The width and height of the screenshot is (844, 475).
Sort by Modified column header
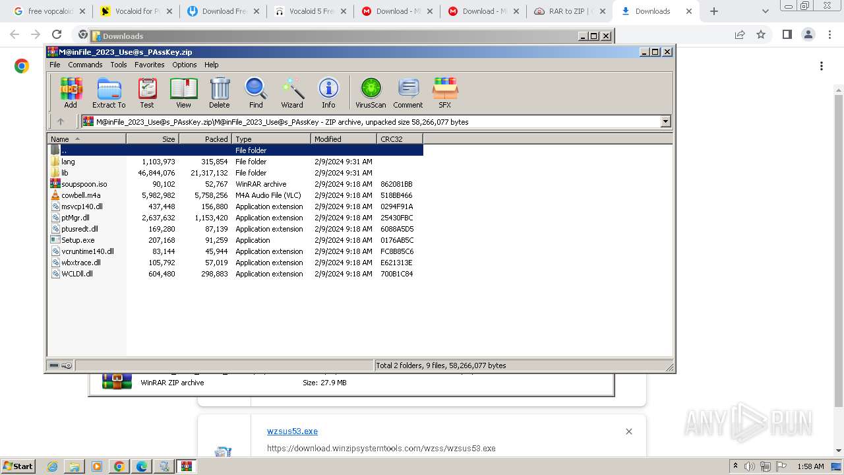pos(344,139)
